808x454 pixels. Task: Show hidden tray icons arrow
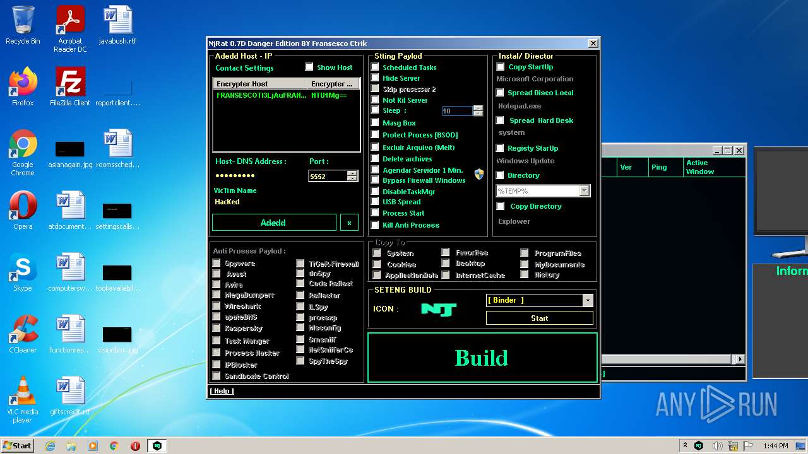click(x=686, y=446)
